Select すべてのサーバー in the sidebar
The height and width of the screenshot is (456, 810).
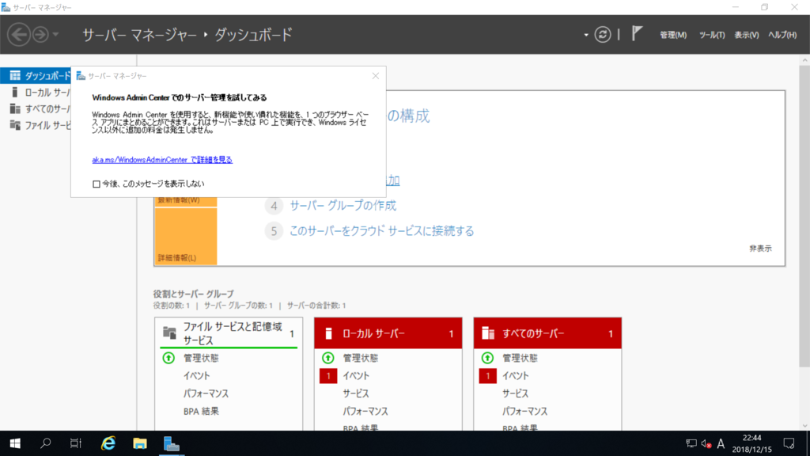coord(36,108)
